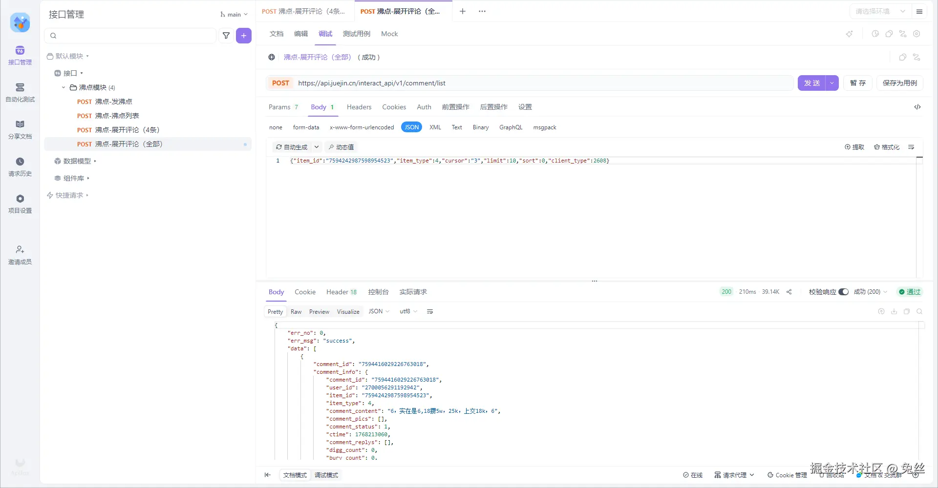Select the form-data body type
The height and width of the screenshot is (488, 938).
click(x=306, y=127)
